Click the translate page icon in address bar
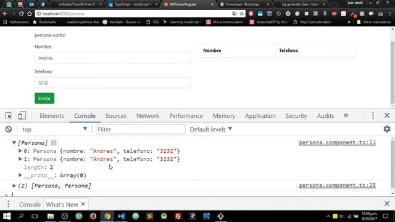 [x=235, y=14]
